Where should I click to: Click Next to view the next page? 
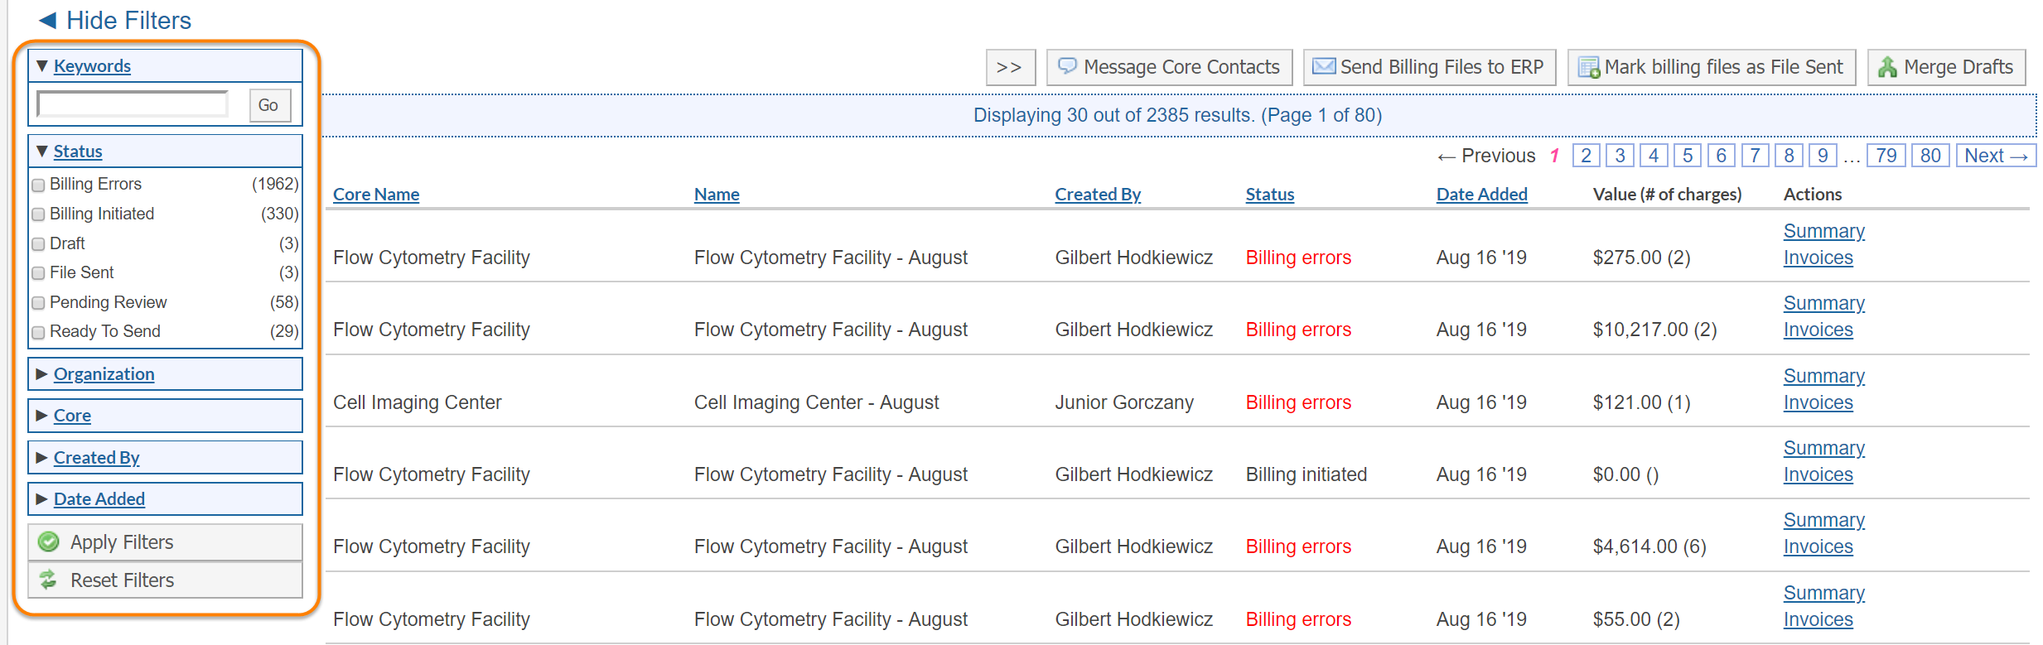[1995, 156]
